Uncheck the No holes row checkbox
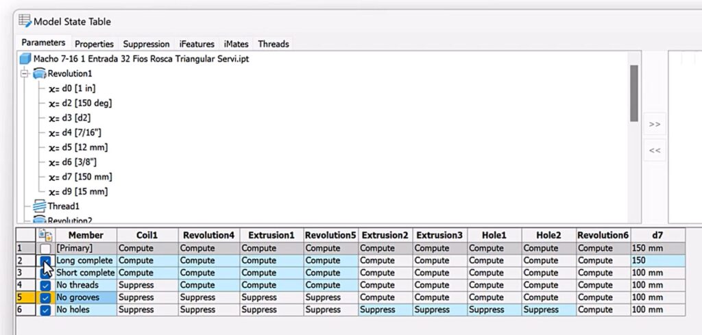The height and width of the screenshot is (335, 702). [x=45, y=310]
